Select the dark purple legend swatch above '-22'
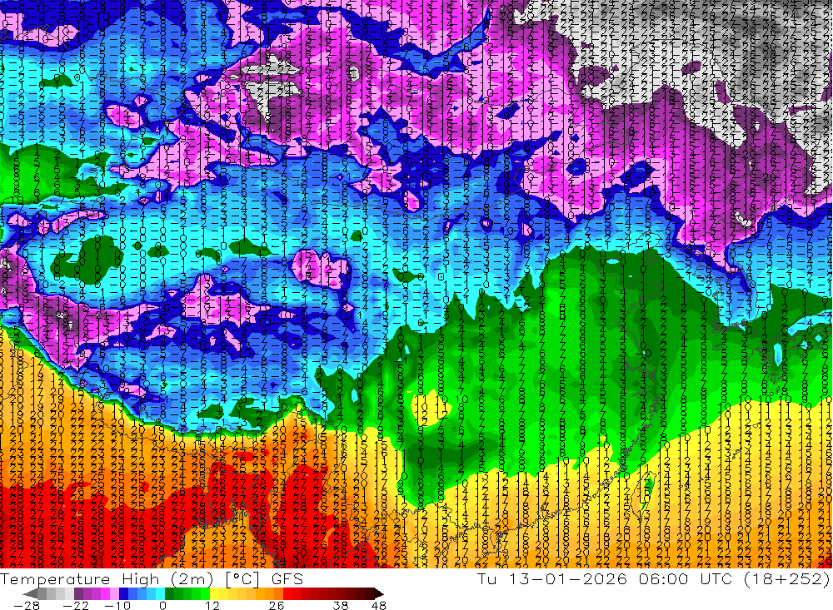Image resolution: width=833 pixels, height=610 pixels. pyautogui.click(x=78, y=593)
